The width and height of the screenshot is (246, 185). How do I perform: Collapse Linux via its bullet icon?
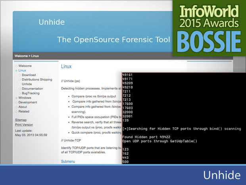(x=16, y=71)
